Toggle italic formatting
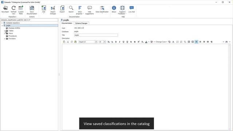This screenshot has width=233, height=131. click(120, 42)
